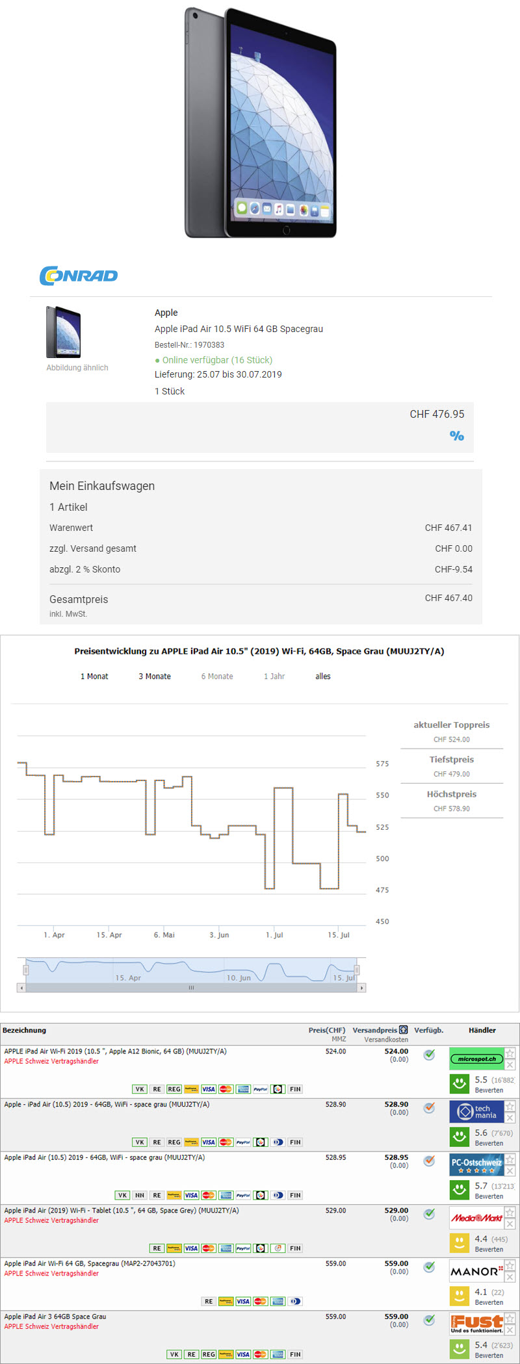The width and height of the screenshot is (520, 1364).
Task: Switch the price chart to 1 Monat
Action: pos(94,676)
